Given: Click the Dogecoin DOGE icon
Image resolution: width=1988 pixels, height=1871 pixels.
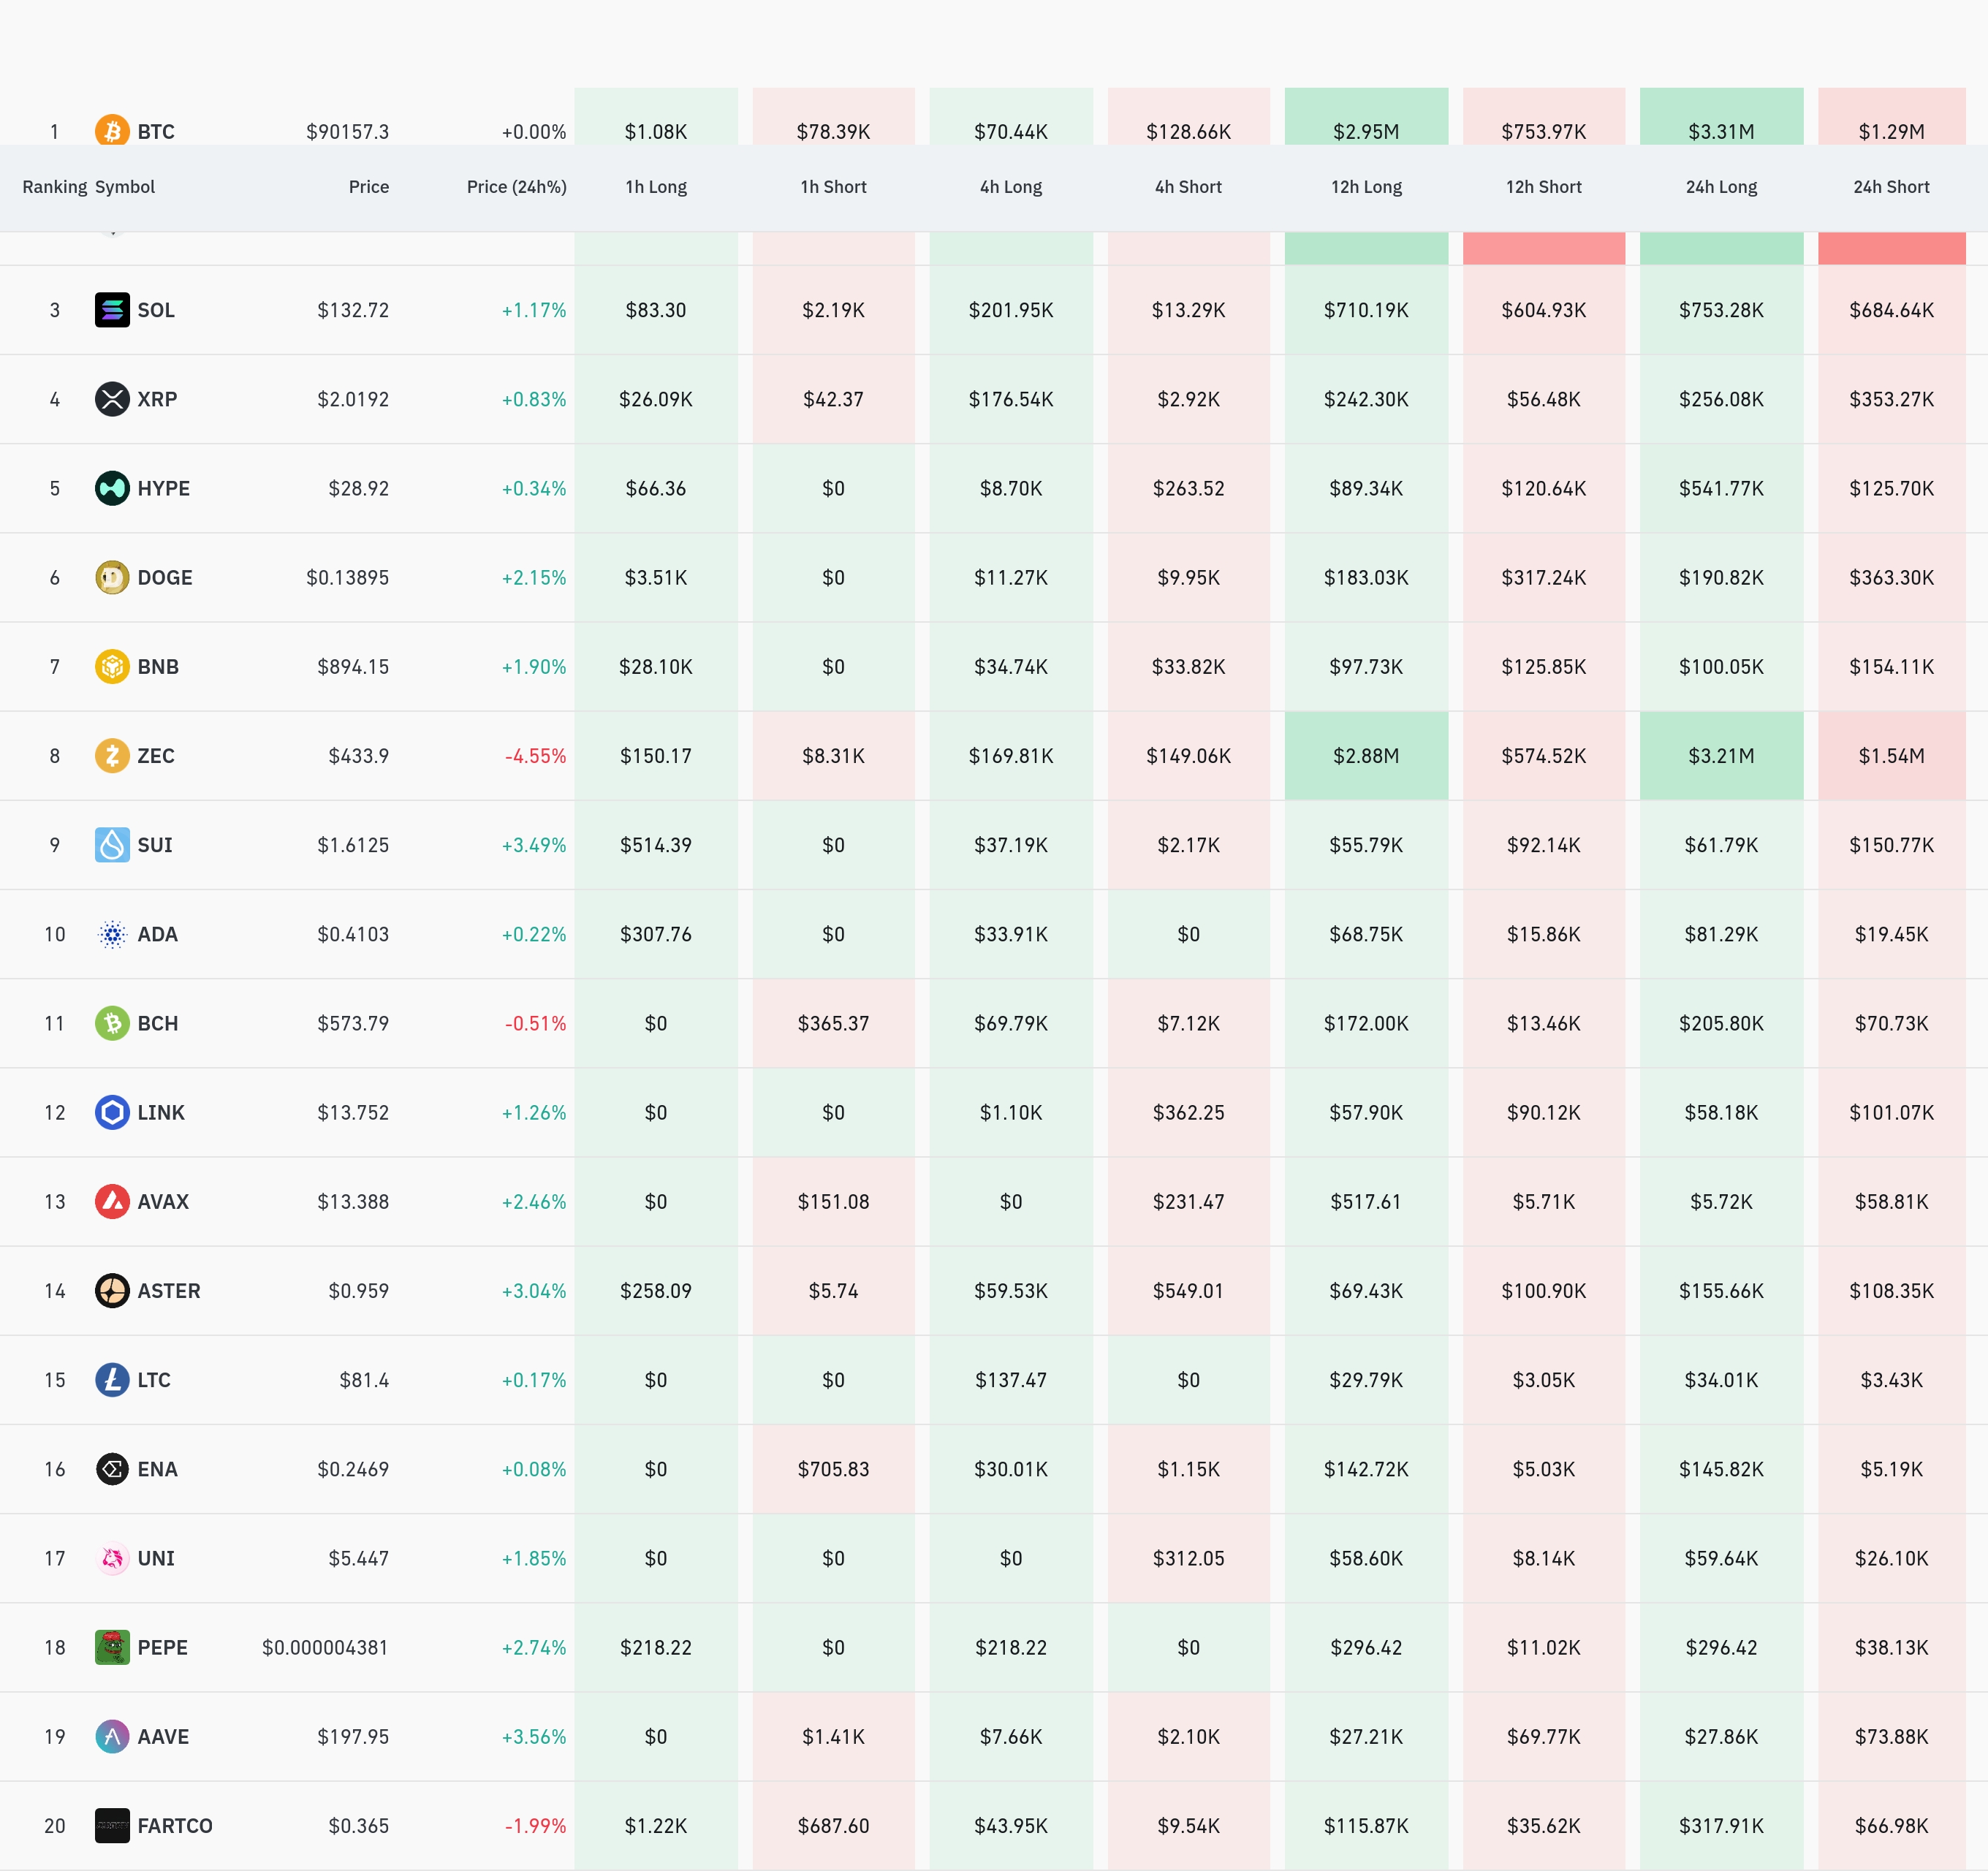Looking at the screenshot, I should click(x=112, y=577).
